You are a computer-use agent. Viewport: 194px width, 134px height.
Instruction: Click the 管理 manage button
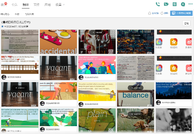pyautogui.click(x=186, y=23)
